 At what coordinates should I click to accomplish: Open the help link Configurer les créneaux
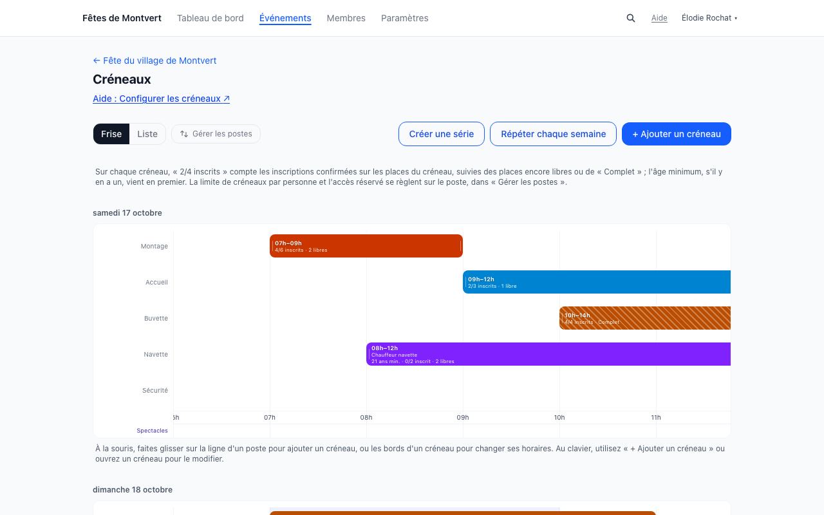pos(162,98)
